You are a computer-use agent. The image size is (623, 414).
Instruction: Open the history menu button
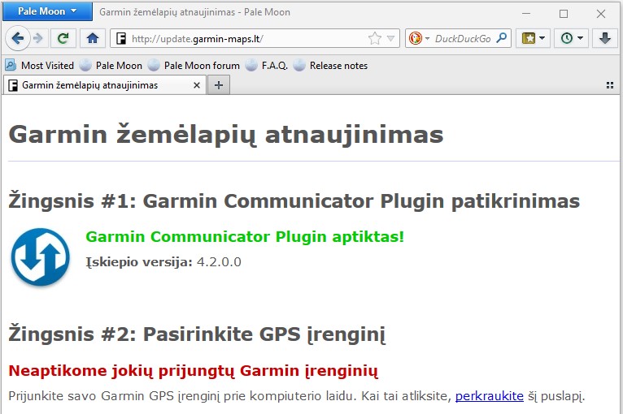[x=571, y=38]
